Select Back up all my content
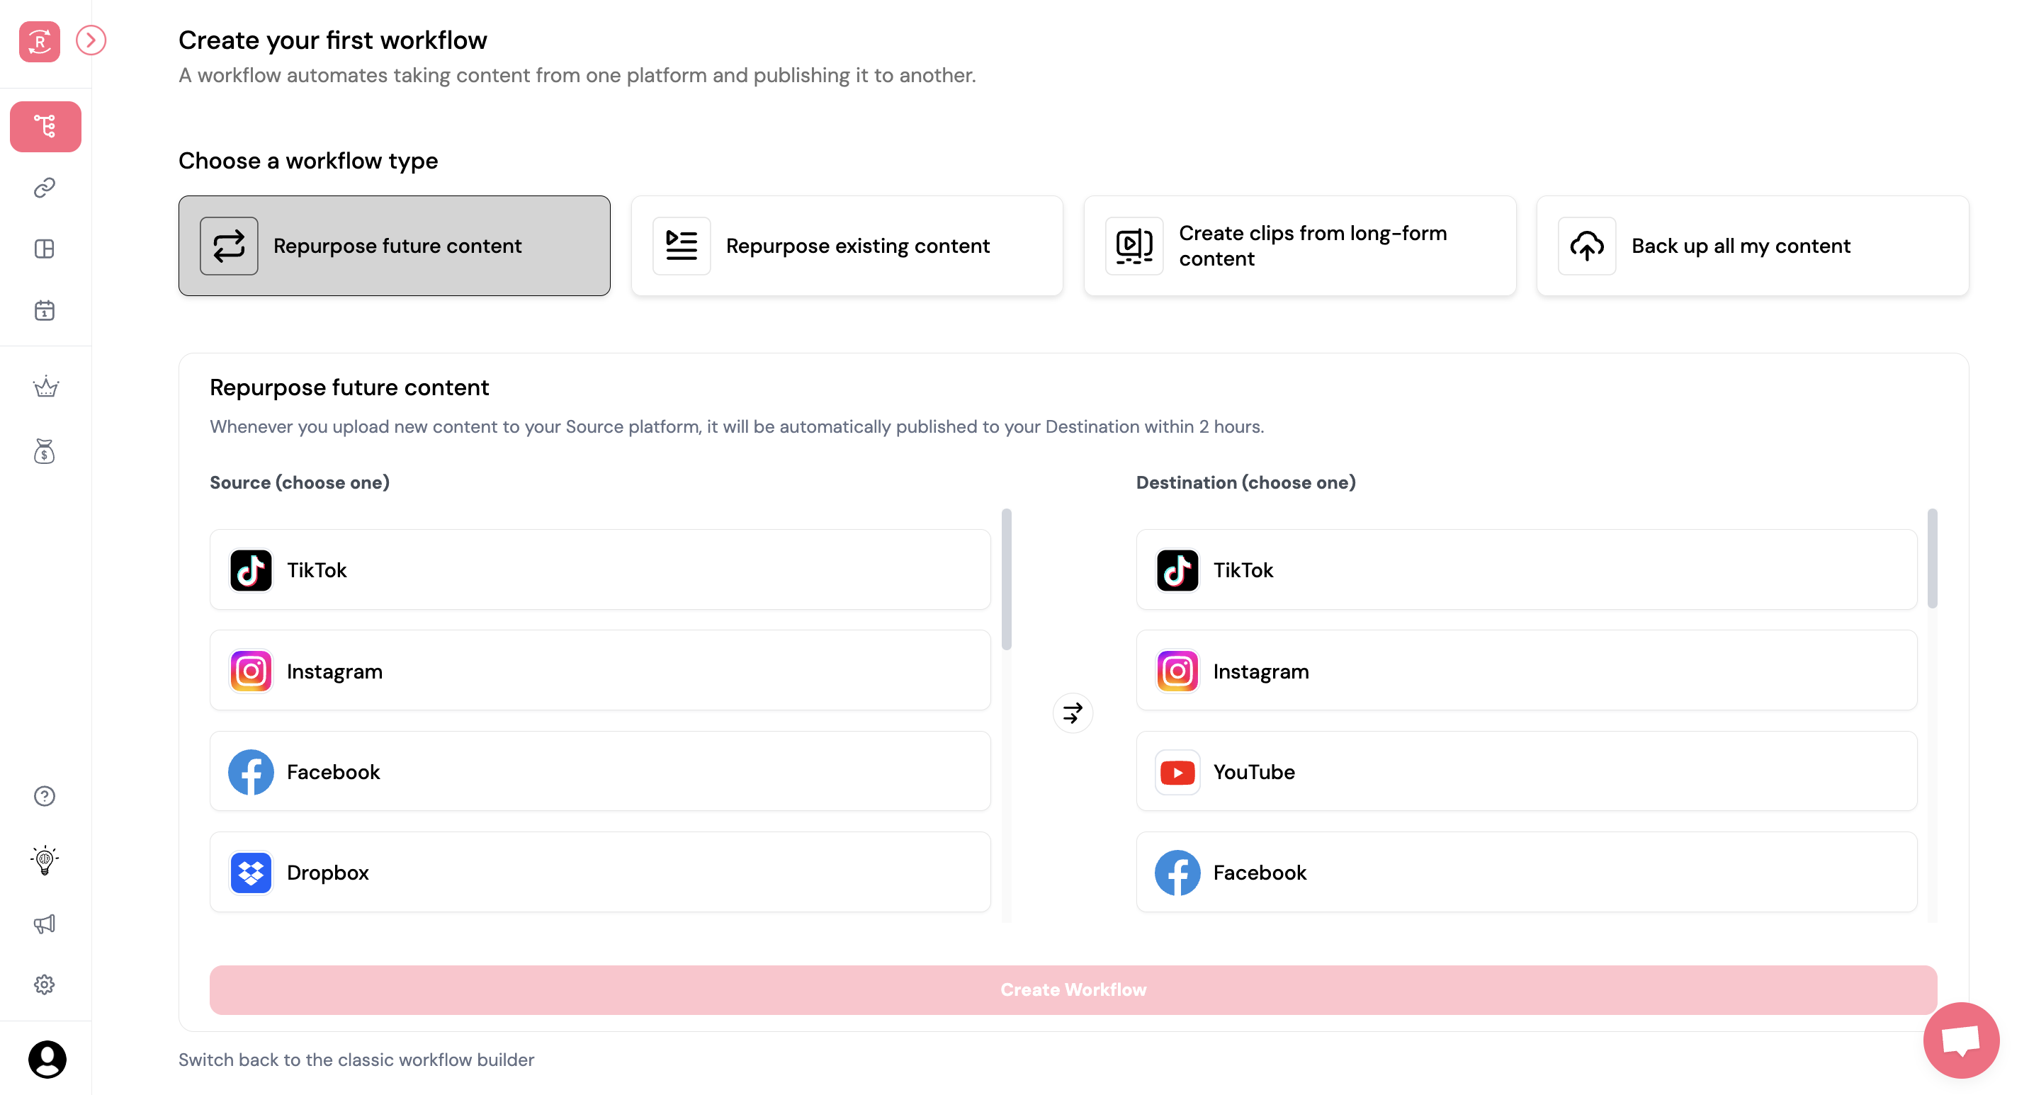2029x1095 pixels. tap(1753, 246)
